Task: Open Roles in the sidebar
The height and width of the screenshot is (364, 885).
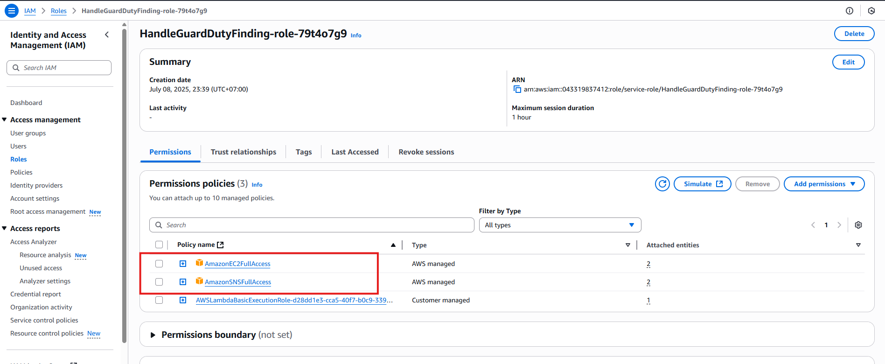Action: 19,159
